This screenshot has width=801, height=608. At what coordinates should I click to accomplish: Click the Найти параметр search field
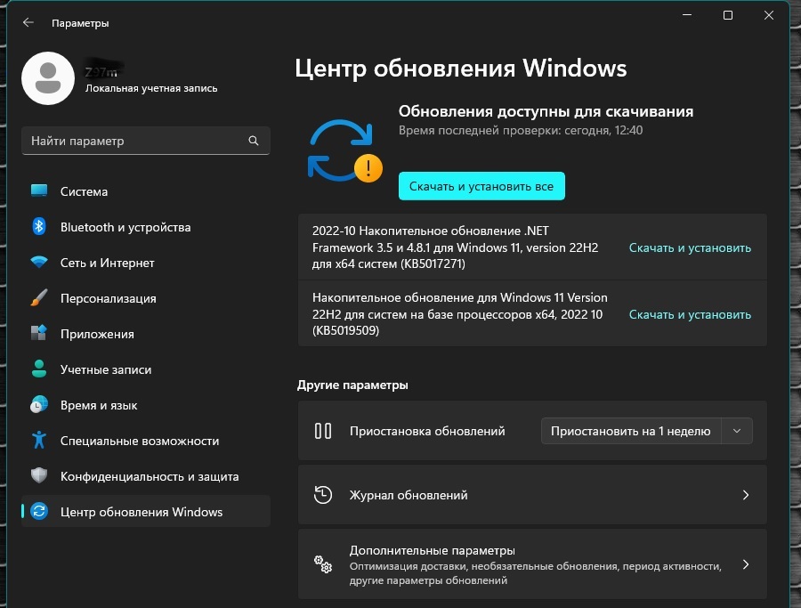tap(146, 141)
